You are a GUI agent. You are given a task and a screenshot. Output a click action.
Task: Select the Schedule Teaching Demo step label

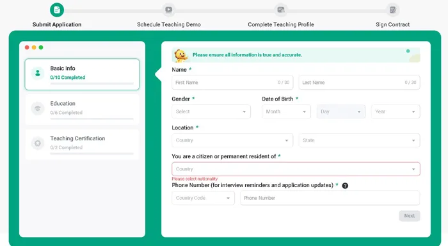[x=169, y=24]
